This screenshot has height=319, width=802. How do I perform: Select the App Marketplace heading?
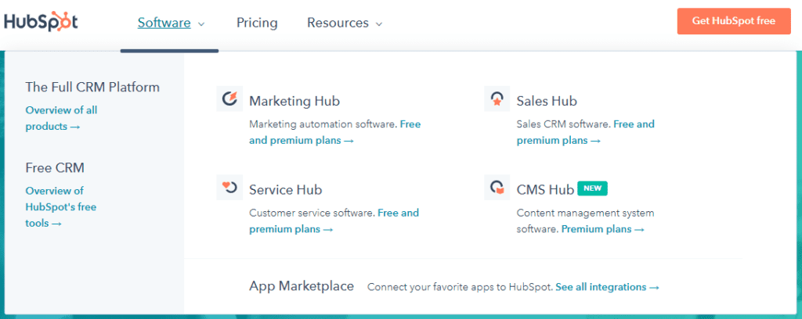(x=302, y=286)
